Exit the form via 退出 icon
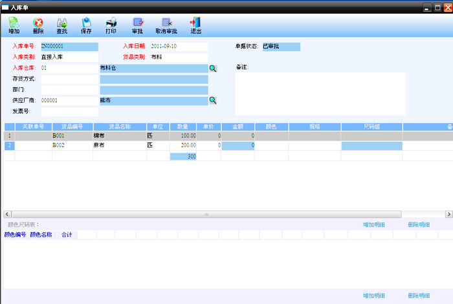 (x=195, y=25)
